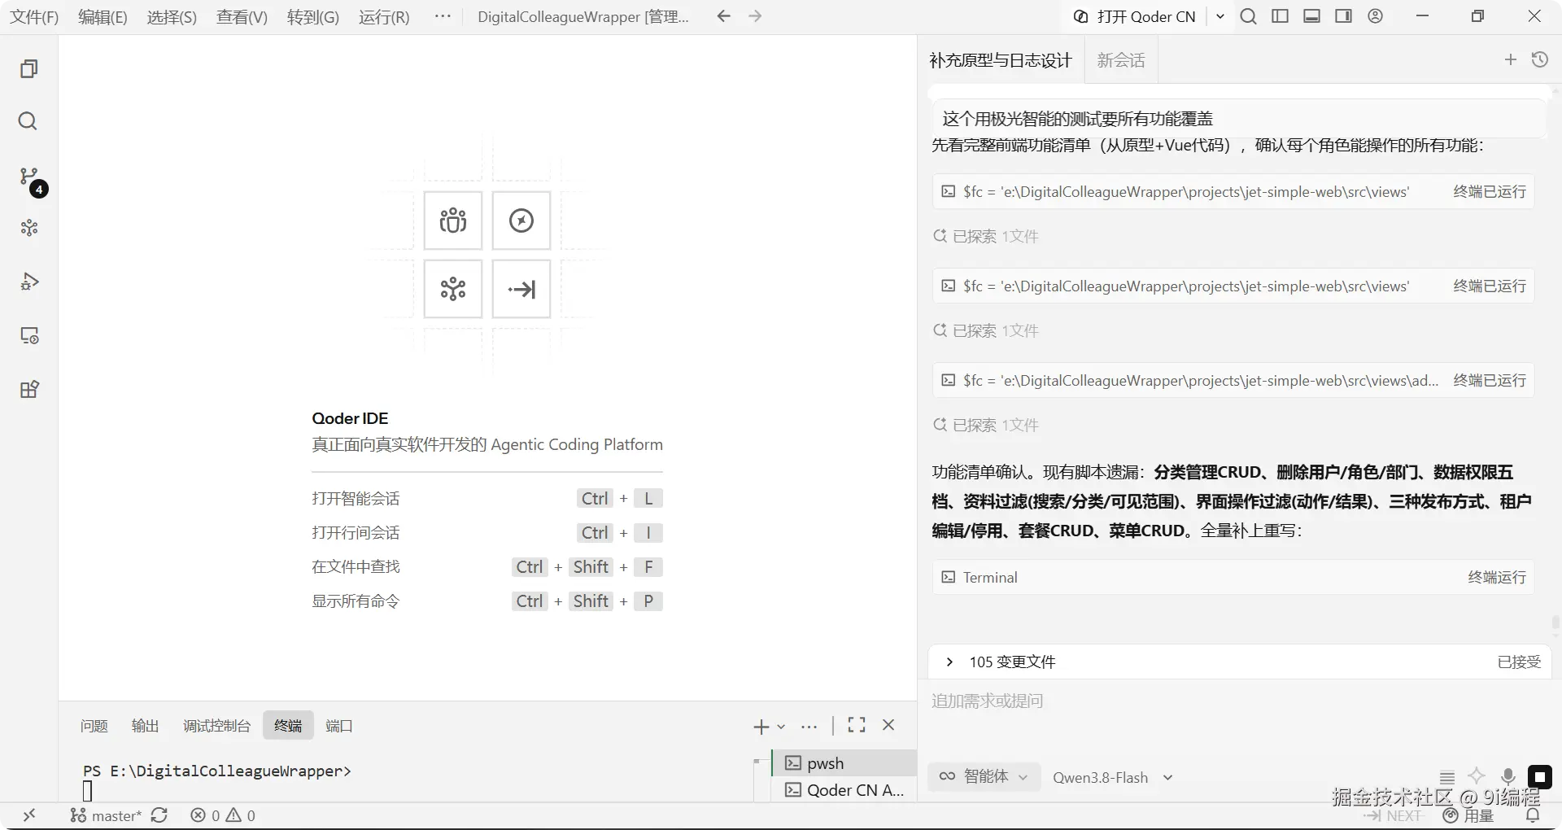Screen dimensions: 1562x830
Task: Select the pwsh terminal in the list
Action: pyautogui.click(x=844, y=763)
